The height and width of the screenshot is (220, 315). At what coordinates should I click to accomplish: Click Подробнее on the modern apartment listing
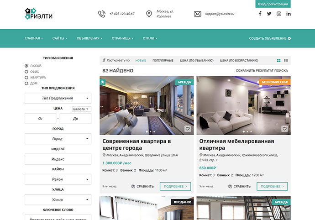175,186
